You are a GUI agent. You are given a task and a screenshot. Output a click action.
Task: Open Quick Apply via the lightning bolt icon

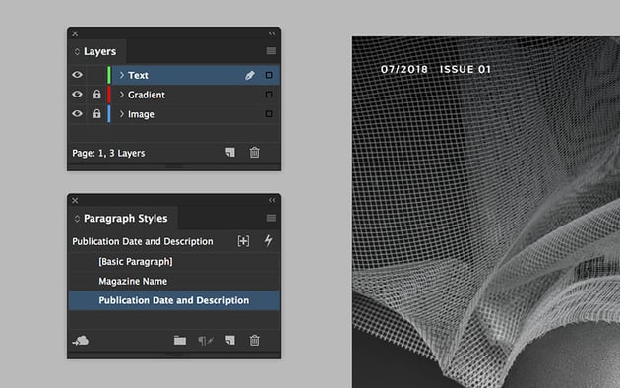click(x=268, y=241)
